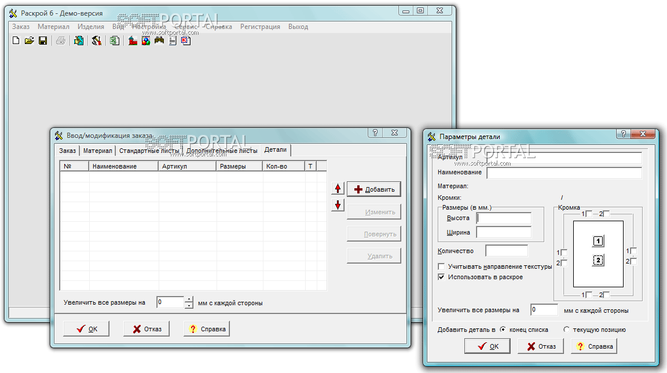Click the Ширина input field

504,232
